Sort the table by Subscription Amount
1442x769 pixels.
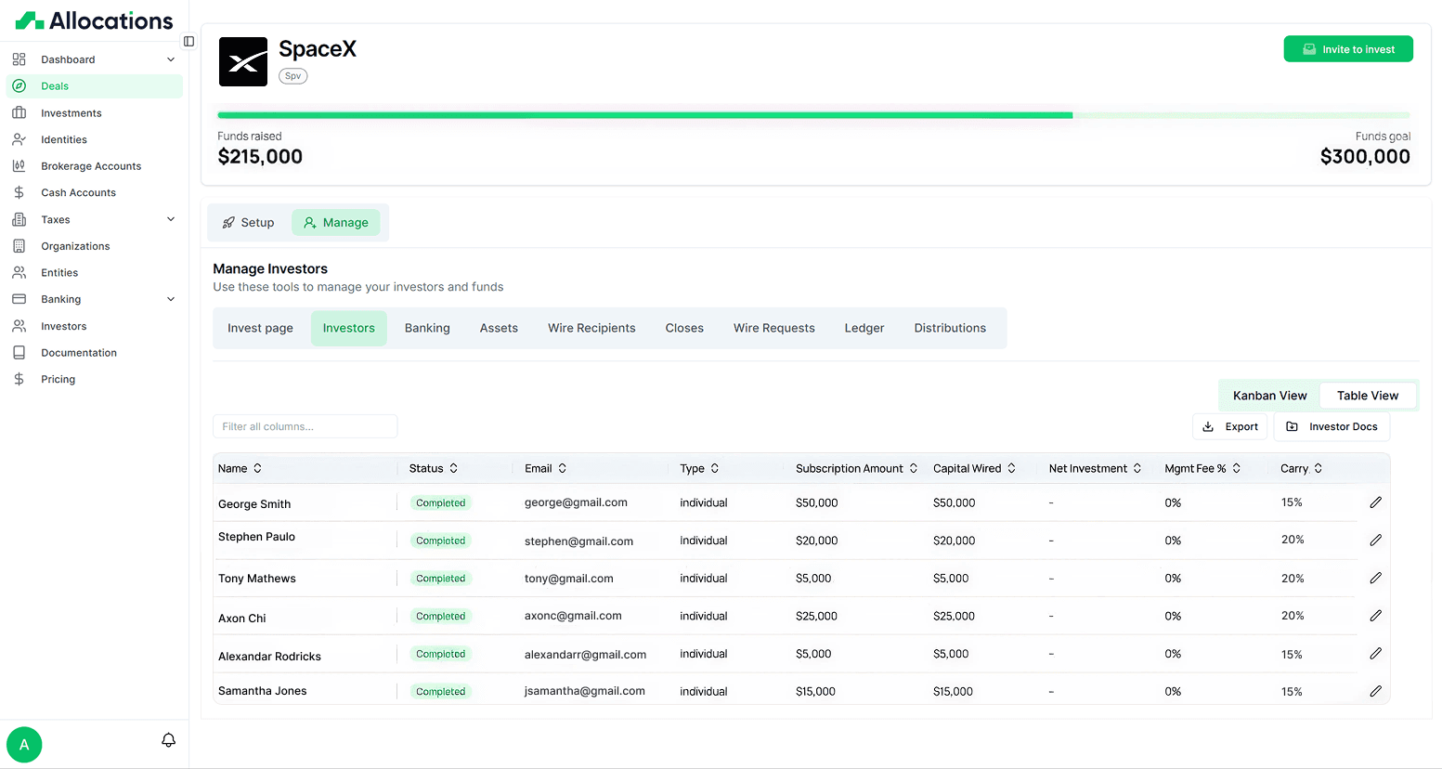pos(851,468)
